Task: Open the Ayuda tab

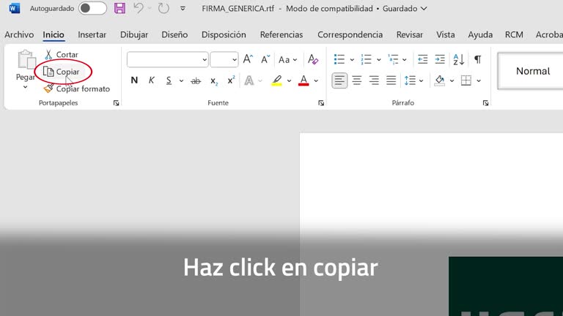Action: pyautogui.click(x=480, y=35)
